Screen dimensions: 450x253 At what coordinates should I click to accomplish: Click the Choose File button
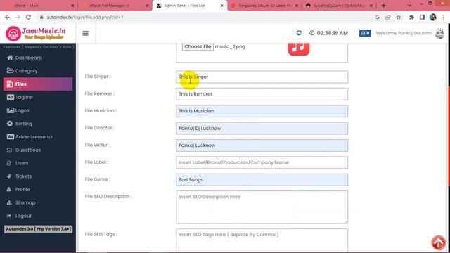click(198, 46)
